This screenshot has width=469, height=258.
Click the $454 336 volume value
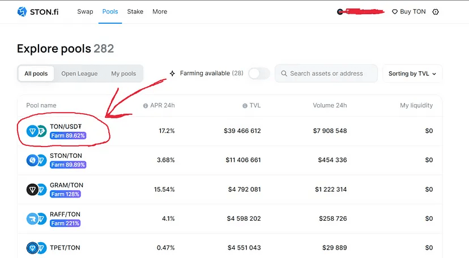click(x=332, y=160)
